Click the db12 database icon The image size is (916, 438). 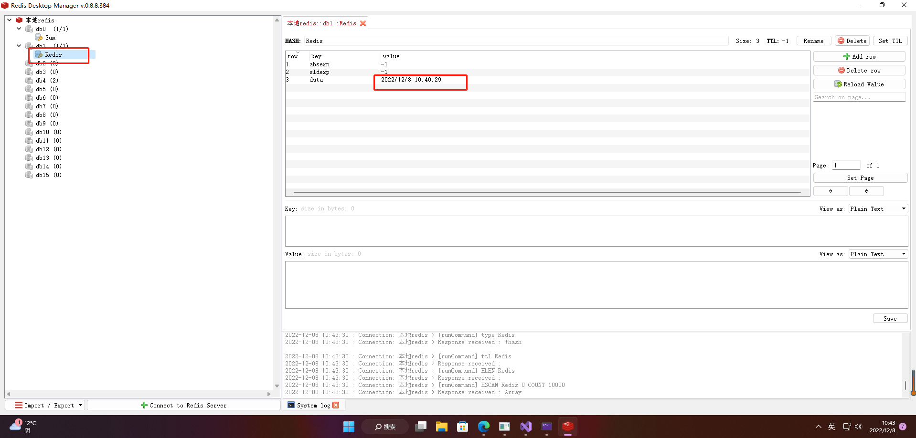[30, 149]
